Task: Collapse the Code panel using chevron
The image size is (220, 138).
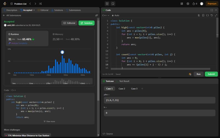Action: coord(216,10)
